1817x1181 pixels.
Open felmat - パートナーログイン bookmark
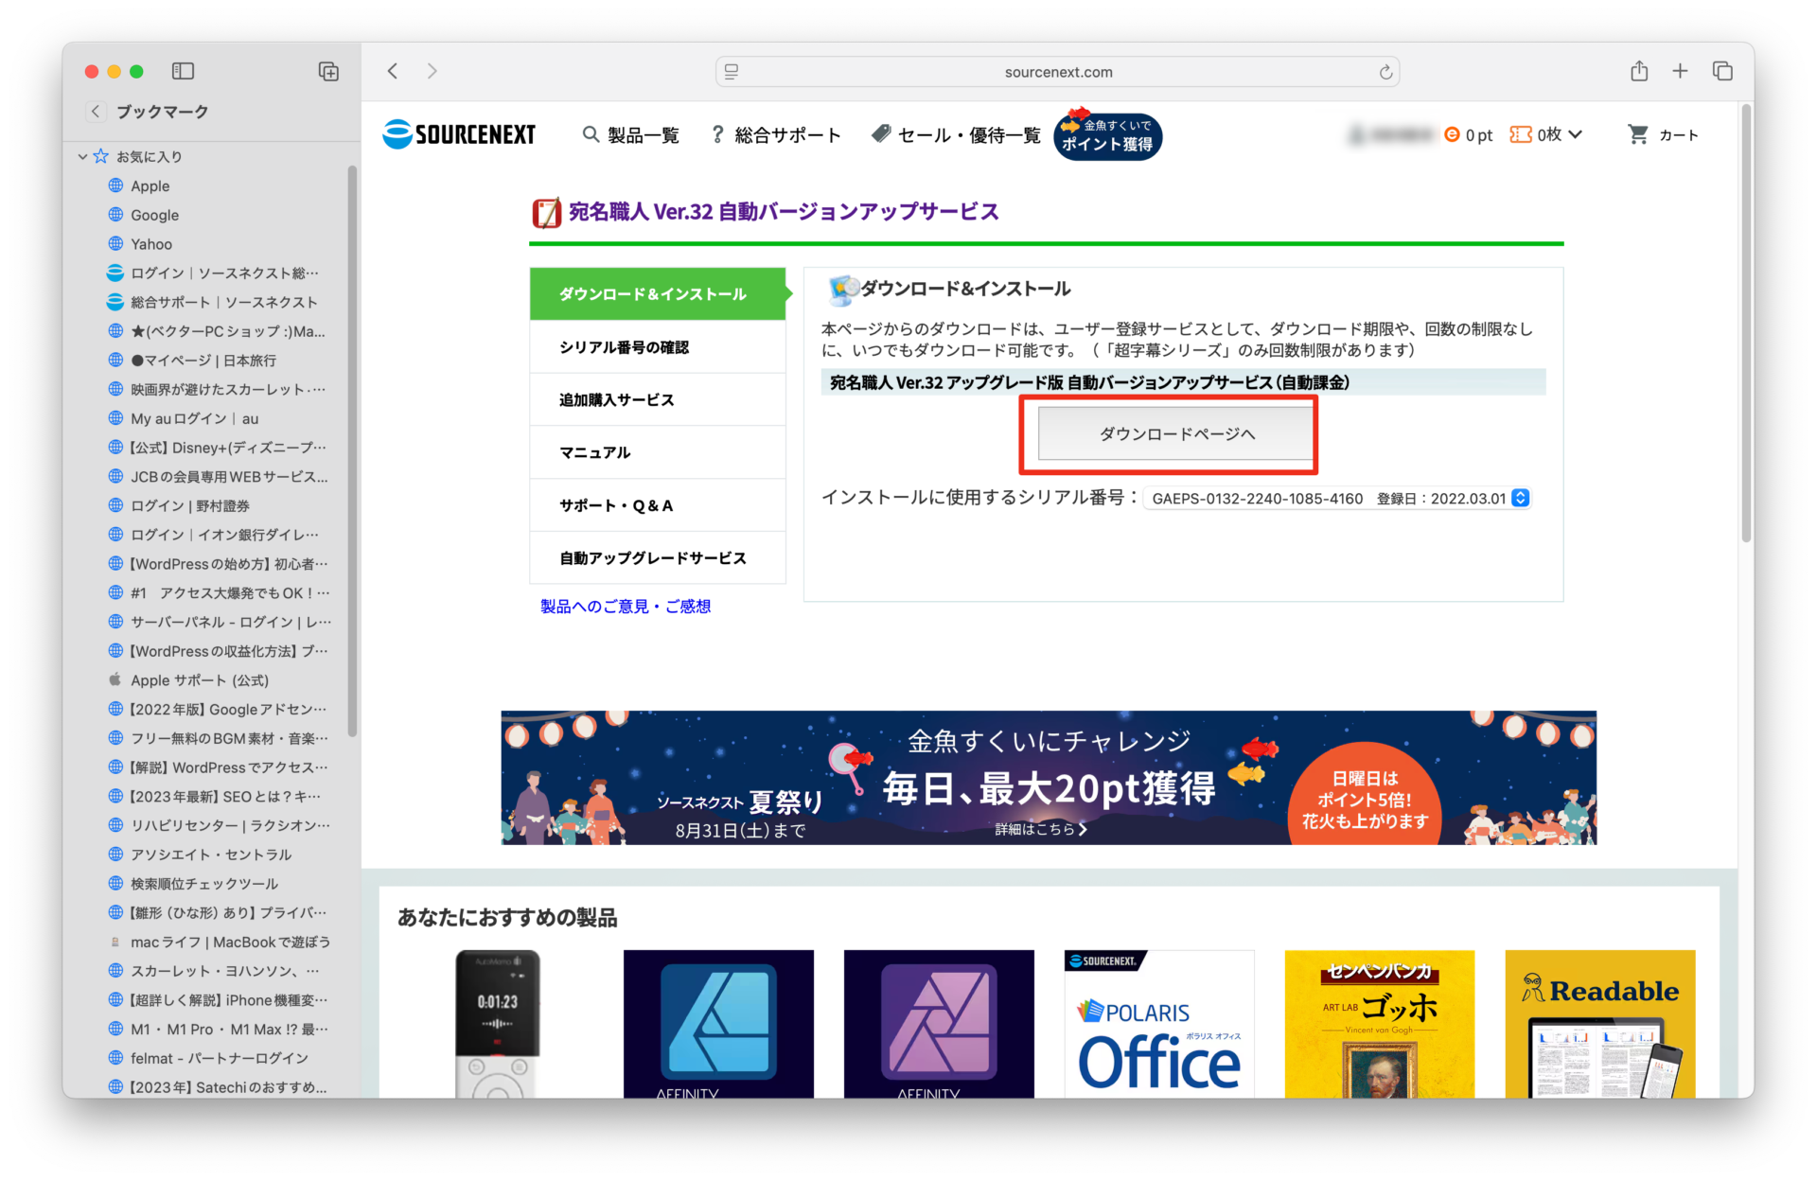click(218, 1058)
